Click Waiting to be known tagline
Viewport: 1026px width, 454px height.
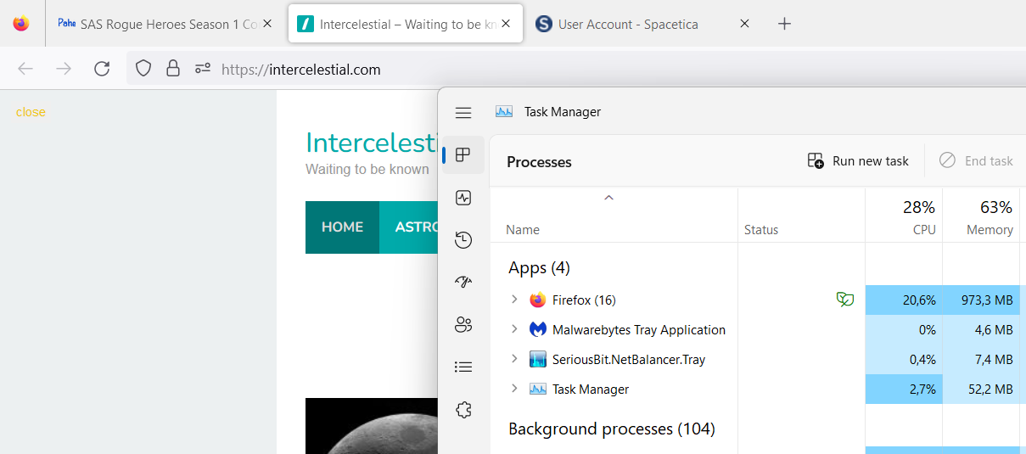pyautogui.click(x=367, y=169)
